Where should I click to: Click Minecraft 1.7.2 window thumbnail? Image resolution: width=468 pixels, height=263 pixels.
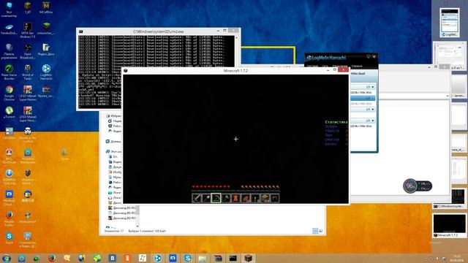[x=450, y=226]
